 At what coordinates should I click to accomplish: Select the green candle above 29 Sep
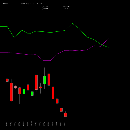45,80
